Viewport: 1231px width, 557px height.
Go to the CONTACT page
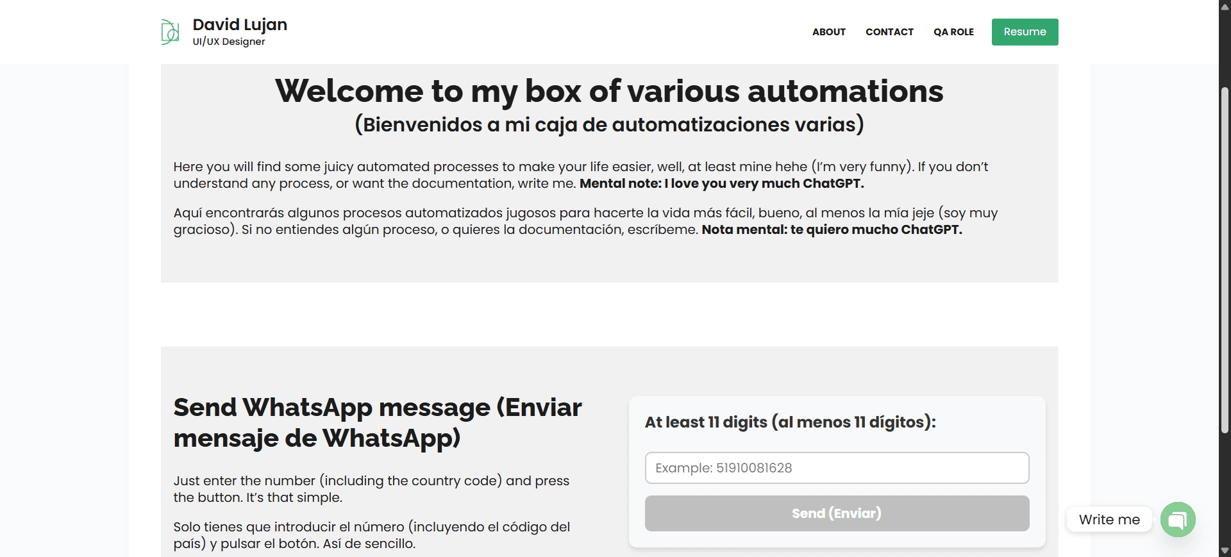point(889,32)
